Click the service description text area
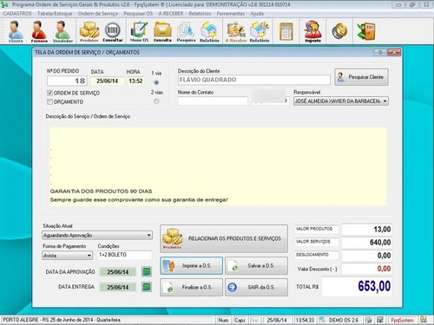Screen dimensions: 434x325 pyautogui.click(x=218, y=166)
